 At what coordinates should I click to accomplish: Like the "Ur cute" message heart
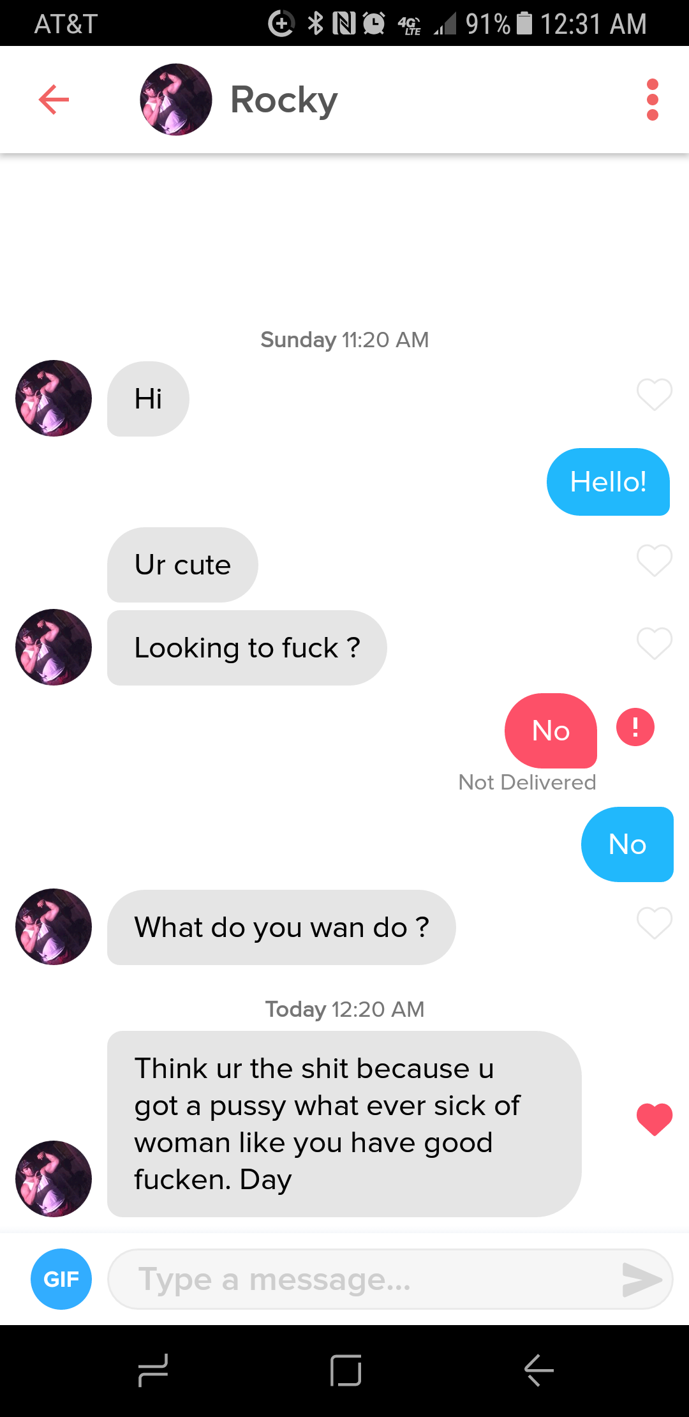[655, 560]
